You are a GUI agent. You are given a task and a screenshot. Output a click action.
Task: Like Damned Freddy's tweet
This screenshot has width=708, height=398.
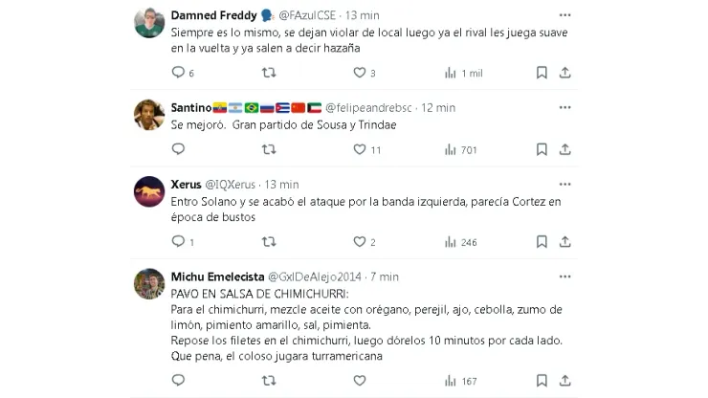360,73
